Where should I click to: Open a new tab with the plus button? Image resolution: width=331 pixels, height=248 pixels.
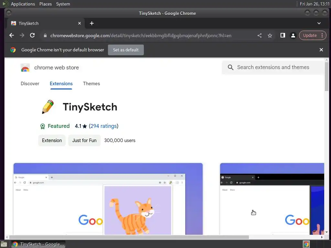(91, 23)
